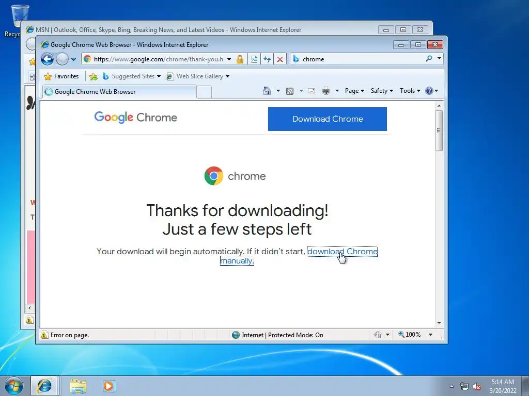Open Suggested Sites dropdown

(132, 76)
